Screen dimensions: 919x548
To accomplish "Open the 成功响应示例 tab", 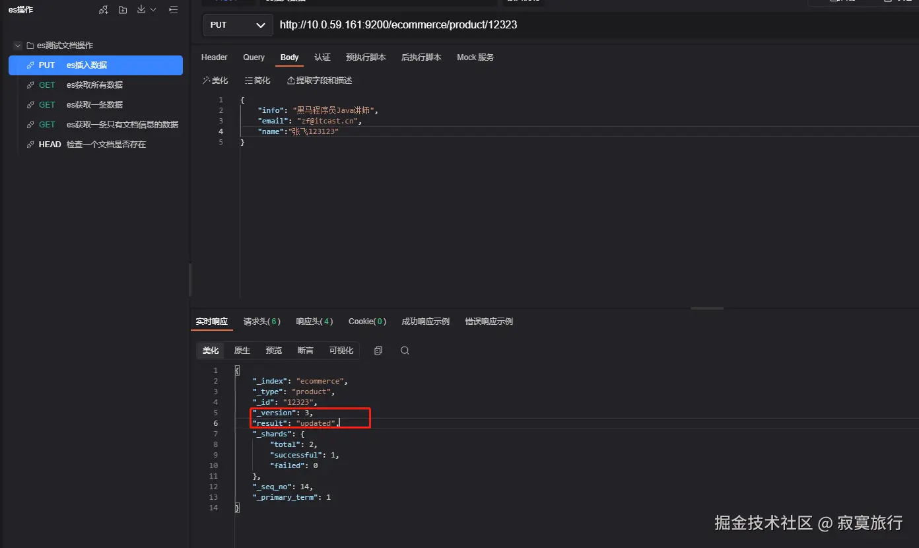I will [x=426, y=322].
